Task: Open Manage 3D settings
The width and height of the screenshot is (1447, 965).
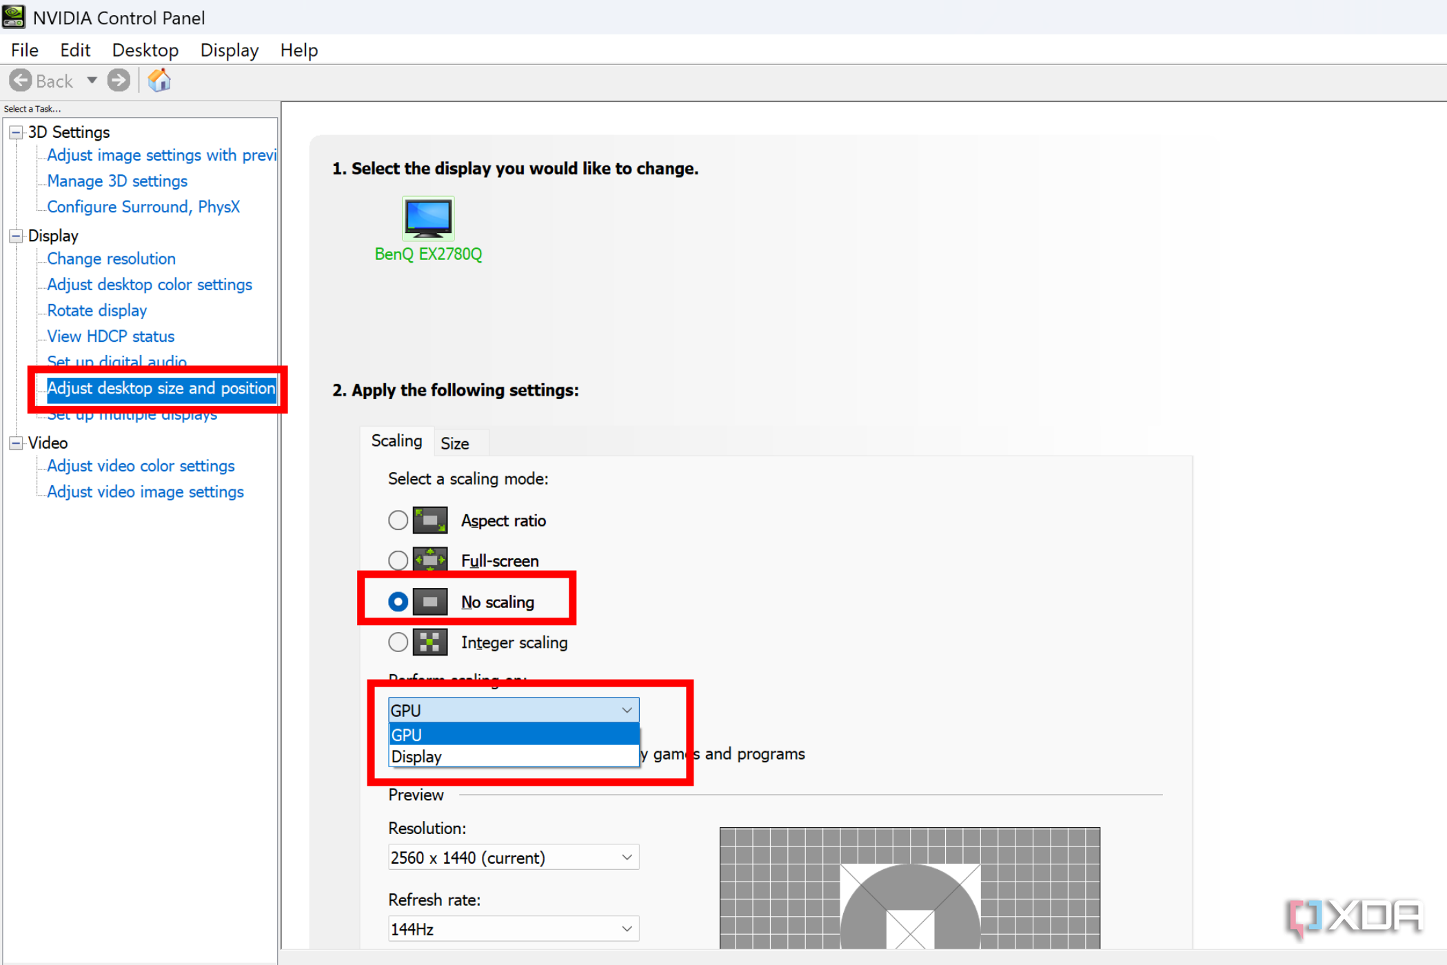Action: (x=117, y=181)
